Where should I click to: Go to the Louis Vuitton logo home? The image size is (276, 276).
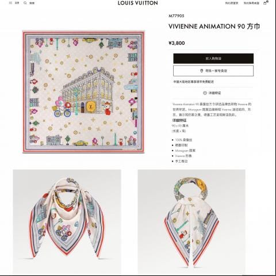tap(138, 3)
